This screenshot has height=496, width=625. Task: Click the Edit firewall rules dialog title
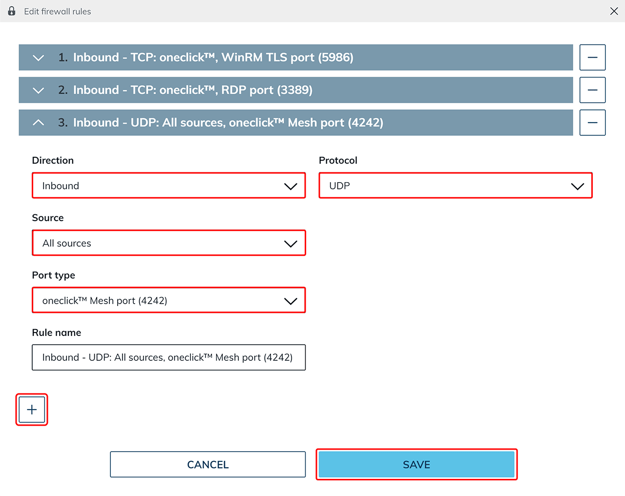click(58, 11)
